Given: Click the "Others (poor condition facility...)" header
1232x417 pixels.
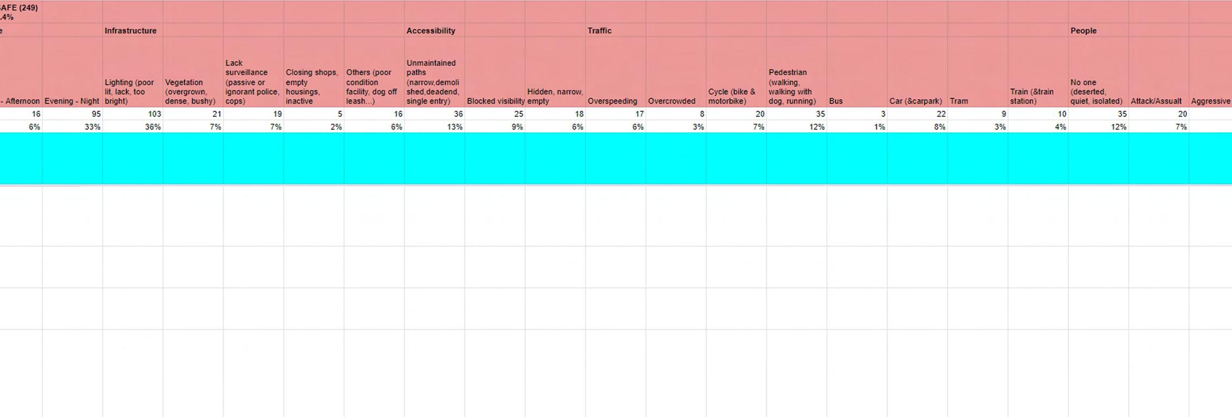Looking at the screenshot, I should tap(374, 72).
